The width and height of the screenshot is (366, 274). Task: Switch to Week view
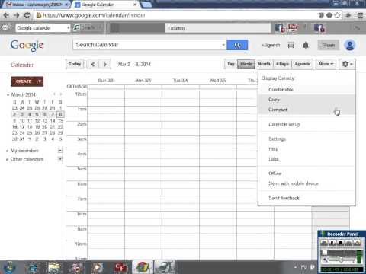pos(246,64)
